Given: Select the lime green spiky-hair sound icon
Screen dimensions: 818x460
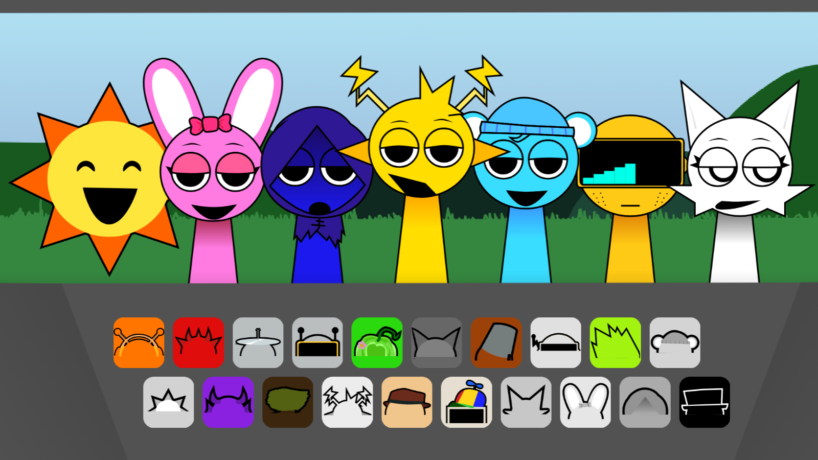Looking at the screenshot, I should [x=615, y=342].
